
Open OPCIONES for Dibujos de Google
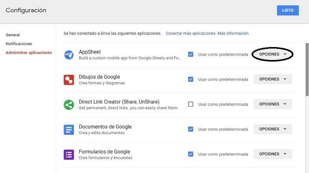coord(273,79)
